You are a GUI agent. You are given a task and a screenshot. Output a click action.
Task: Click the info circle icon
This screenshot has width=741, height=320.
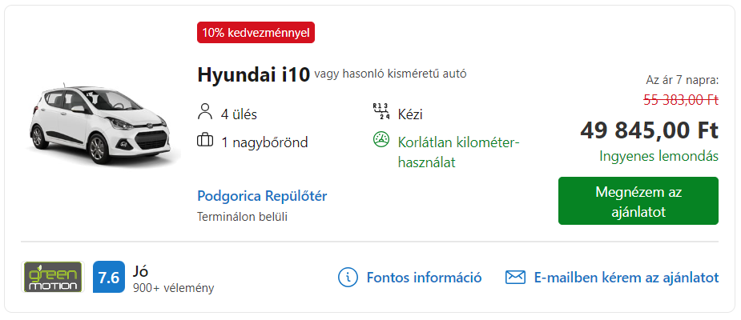(x=348, y=277)
